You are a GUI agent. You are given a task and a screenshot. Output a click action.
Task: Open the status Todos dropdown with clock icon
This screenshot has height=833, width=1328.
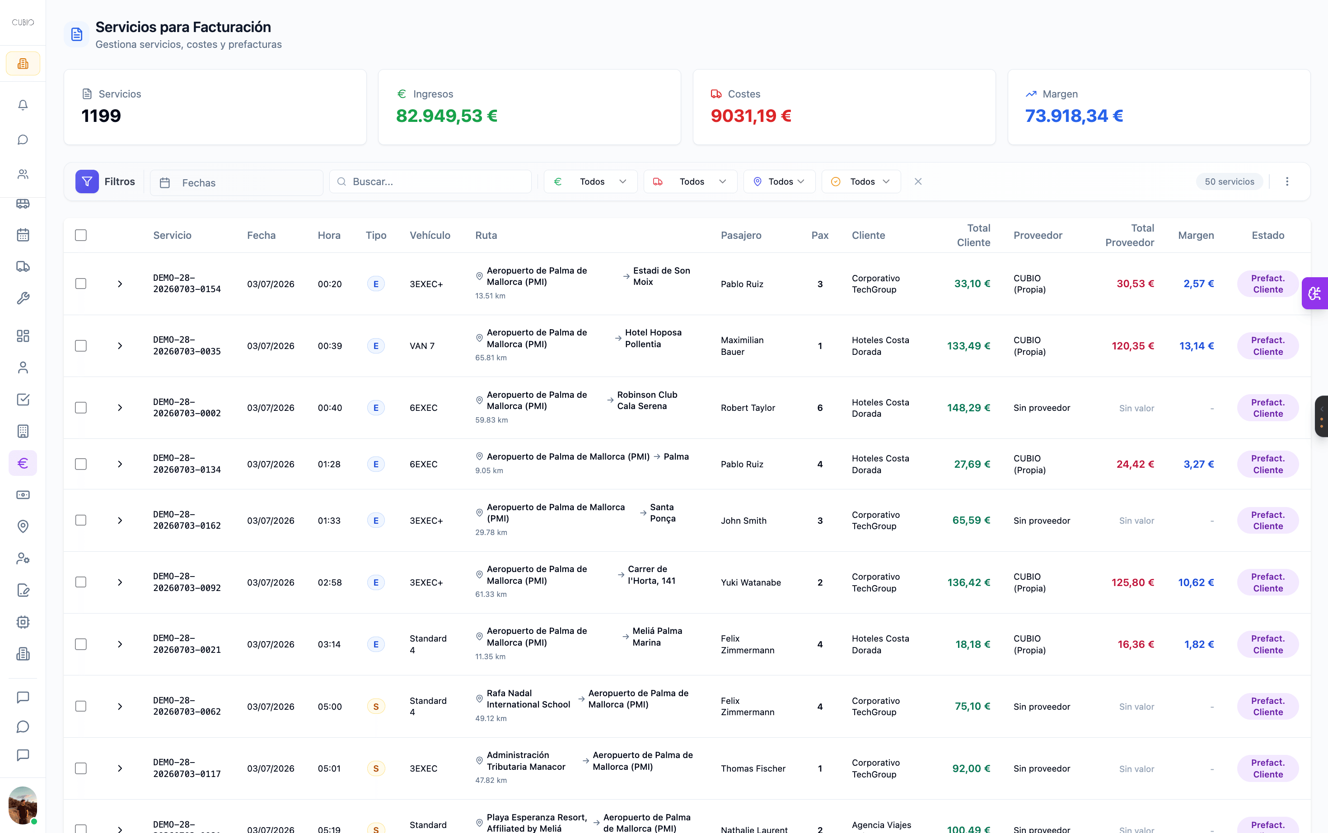pos(861,182)
